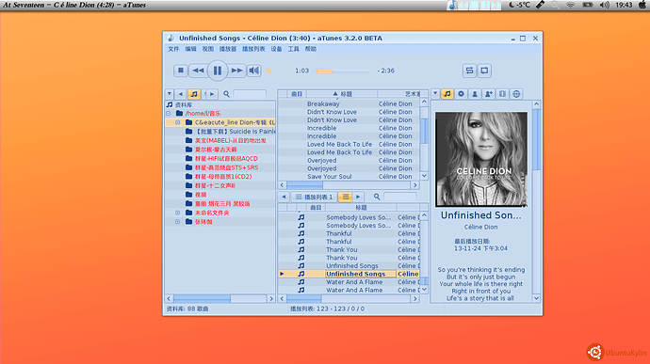Click the navigator search magnifier icon
Viewport: 650px width, 364px height.
click(226, 94)
